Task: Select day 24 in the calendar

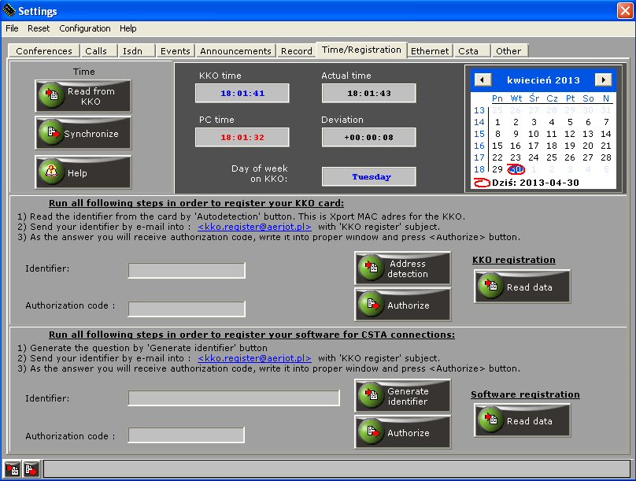Action: click(534, 157)
